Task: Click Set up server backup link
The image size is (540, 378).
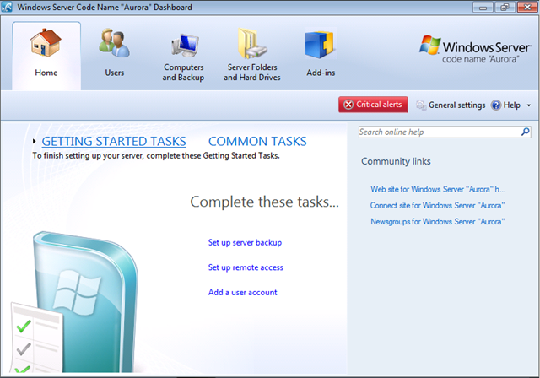Action: (245, 242)
